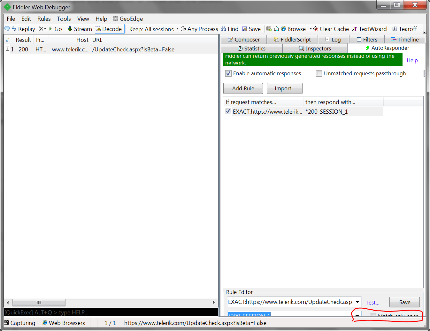This screenshot has width=430, height=331.
Task: Pick the Any Process crosshair target
Action: pos(199,29)
